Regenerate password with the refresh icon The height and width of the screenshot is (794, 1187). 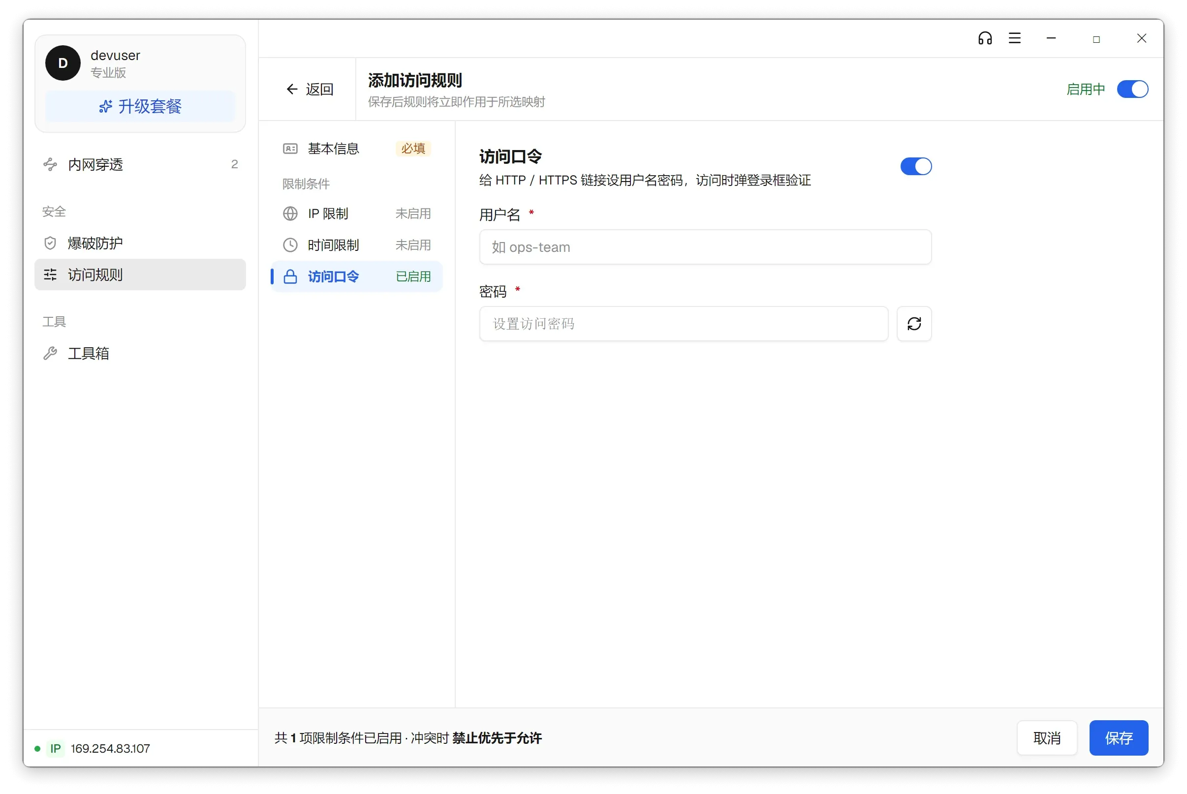[913, 324]
